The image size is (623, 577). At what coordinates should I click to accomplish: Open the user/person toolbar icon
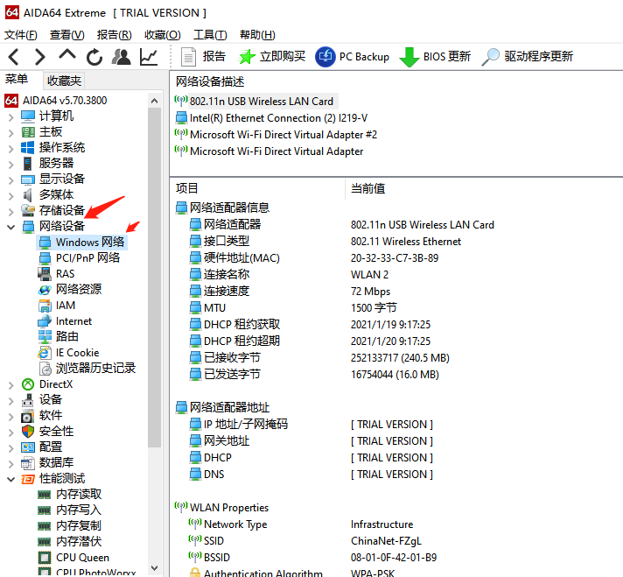(121, 57)
